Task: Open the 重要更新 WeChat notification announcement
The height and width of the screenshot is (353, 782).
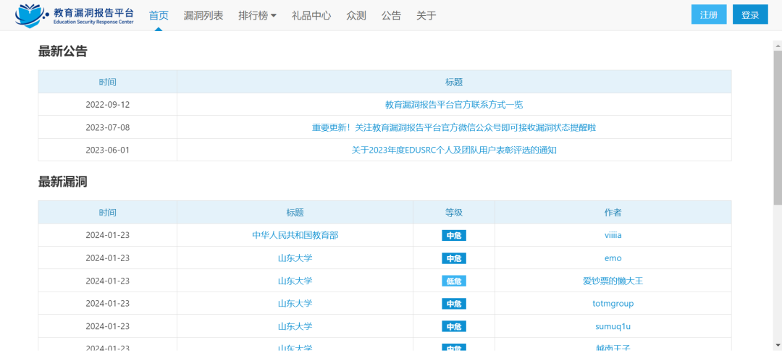Action: [454, 127]
